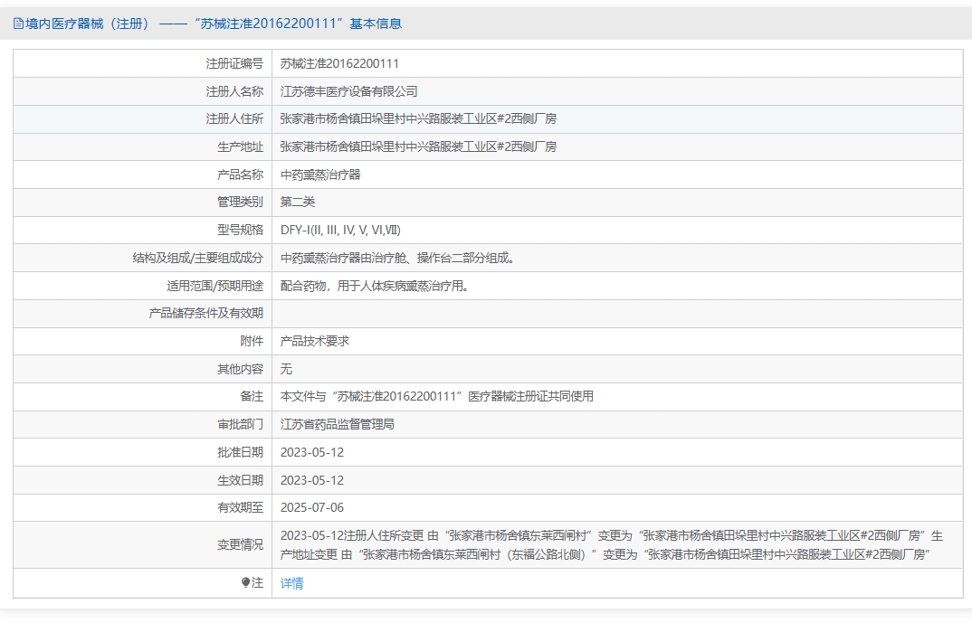Click the 生效日期 value 2023-05-12
Screen dimensions: 972x623
click(x=312, y=480)
